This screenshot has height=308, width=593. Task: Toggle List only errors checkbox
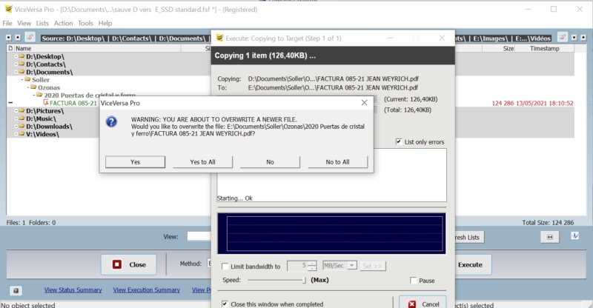(399, 141)
